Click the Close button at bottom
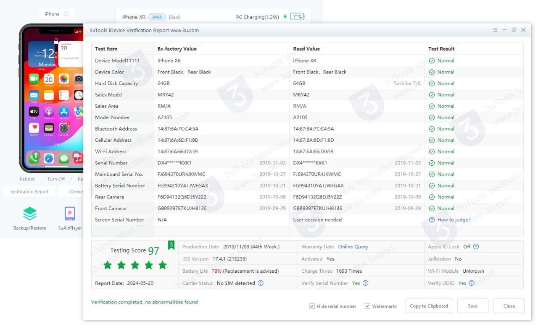This screenshot has width=538, height=326. click(x=509, y=306)
